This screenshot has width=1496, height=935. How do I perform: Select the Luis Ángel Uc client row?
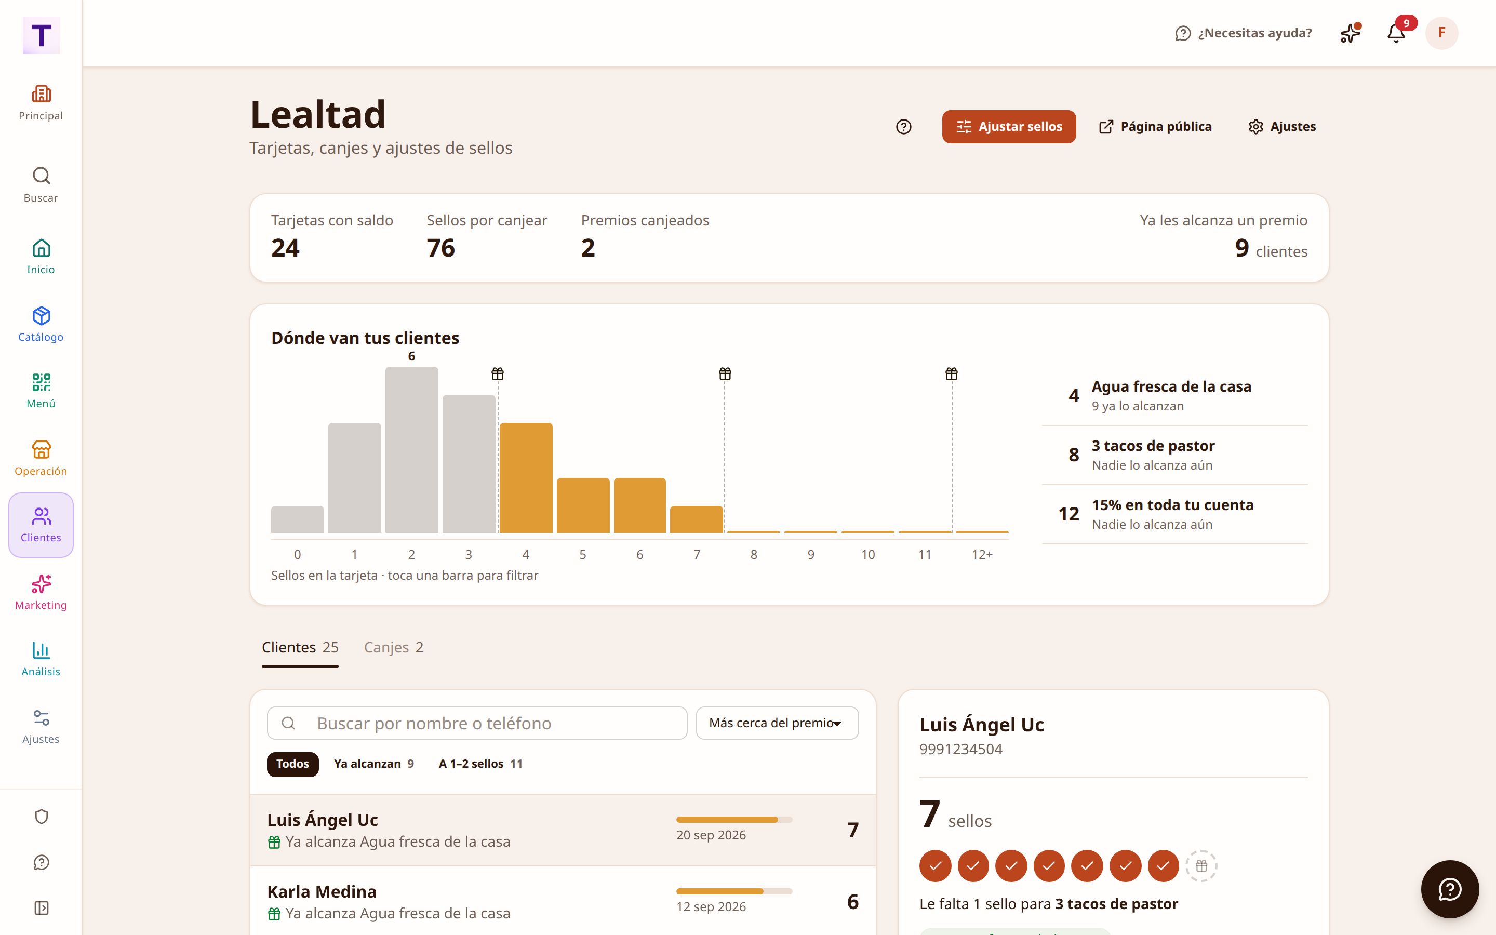pyautogui.click(x=563, y=830)
